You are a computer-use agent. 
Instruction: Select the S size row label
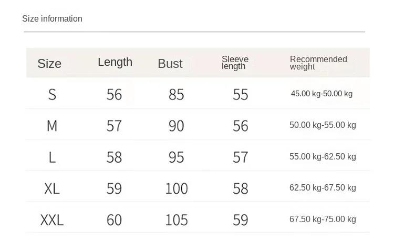pos(52,94)
